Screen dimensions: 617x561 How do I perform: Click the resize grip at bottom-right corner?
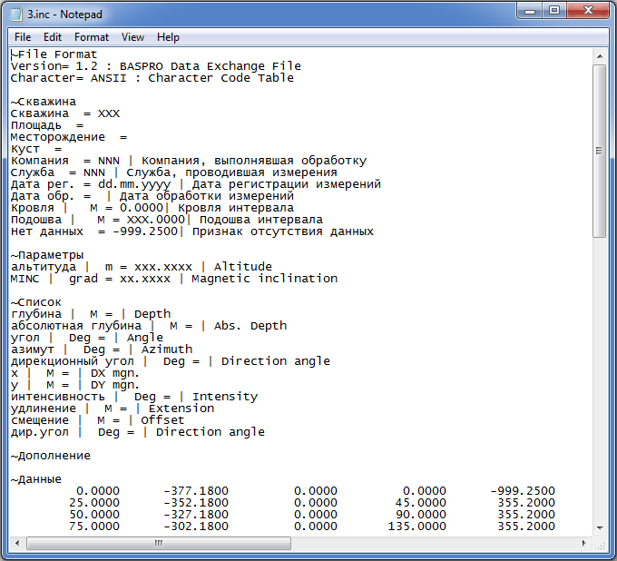[600, 544]
